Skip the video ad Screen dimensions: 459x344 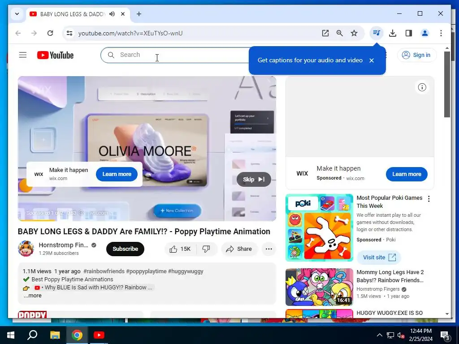pyautogui.click(x=254, y=179)
